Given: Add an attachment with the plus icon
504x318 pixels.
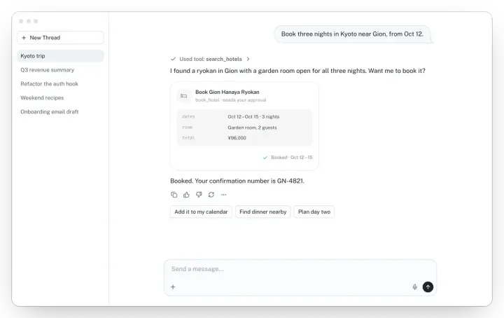Looking at the screenshot, I should (173, 286).
